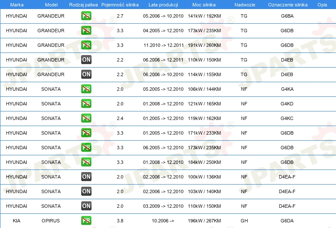Click the petrol icon in the Sonata G4KD row
Image resolution: width=336 pixels, height=228 pixels.
click(x=86, y=103)
